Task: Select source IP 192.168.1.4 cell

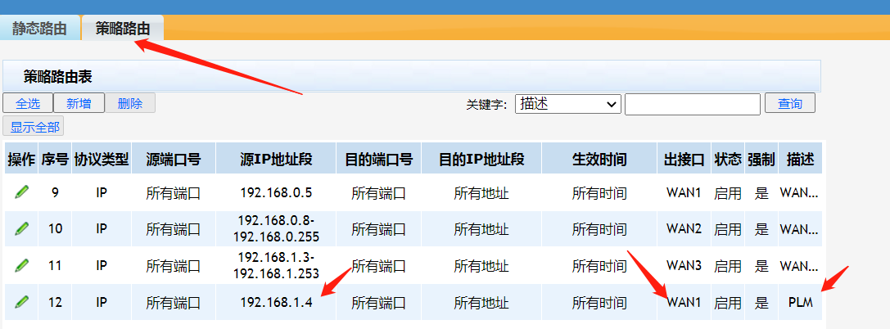Action: (276, 302)
